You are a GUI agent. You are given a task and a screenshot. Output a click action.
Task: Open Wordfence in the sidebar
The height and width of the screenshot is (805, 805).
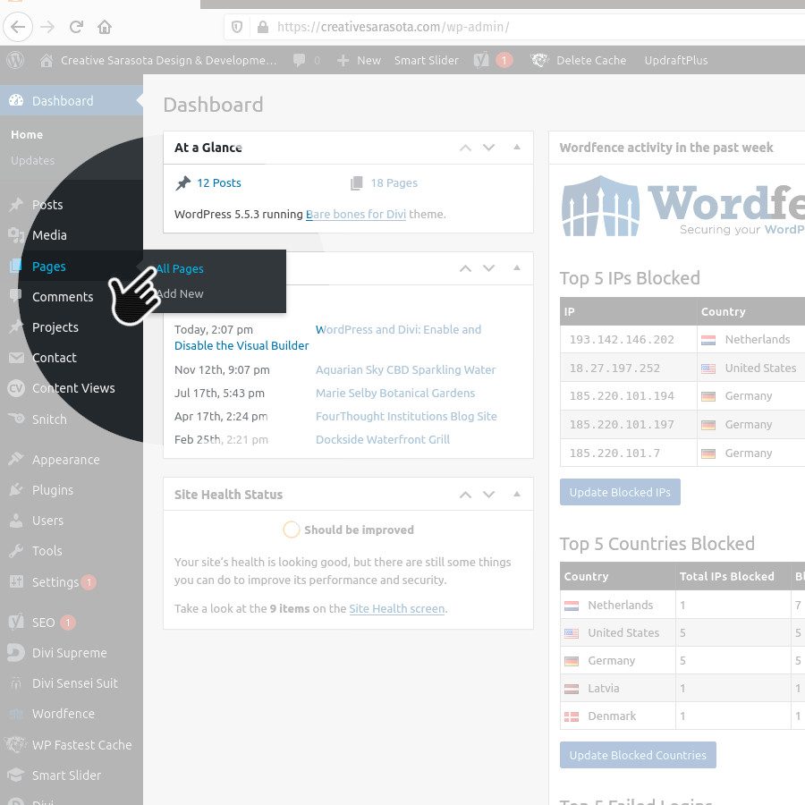[64, 714]
